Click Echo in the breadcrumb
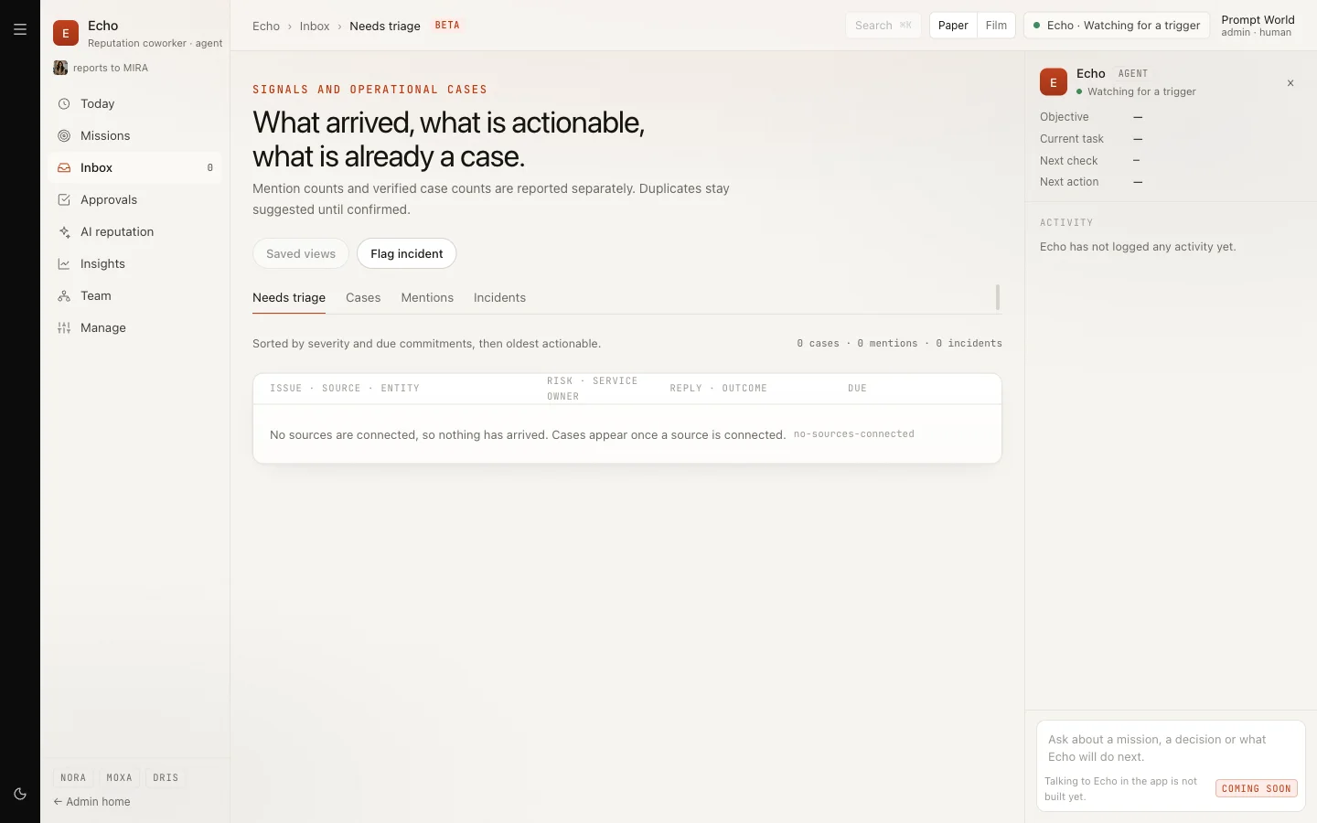The width and height of the screenshot is (1317, 823). [x=266, y=27]
